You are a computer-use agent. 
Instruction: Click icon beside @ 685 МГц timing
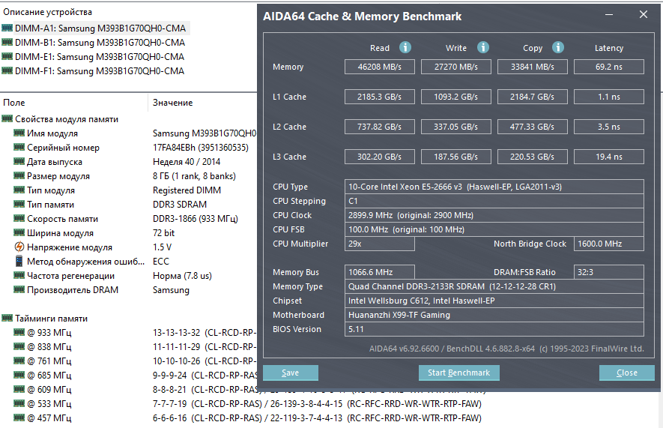point(19,375)
